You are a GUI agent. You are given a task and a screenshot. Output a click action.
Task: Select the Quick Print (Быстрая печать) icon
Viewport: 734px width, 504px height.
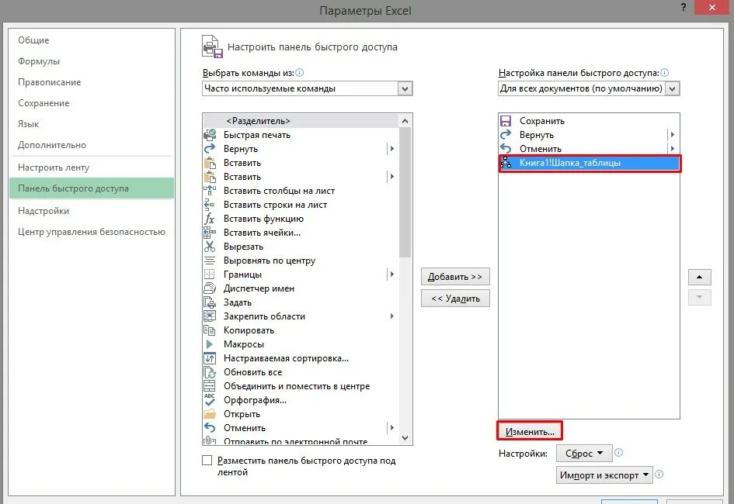[210, 134]
